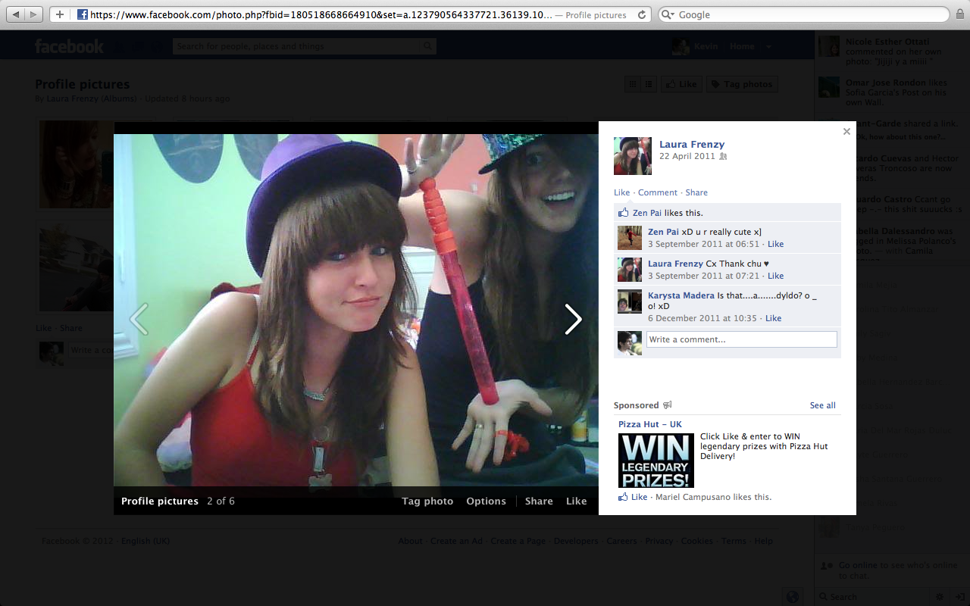
Task: Like Laura Frenzy's Thank chu comment
Action: click(775, 276)
